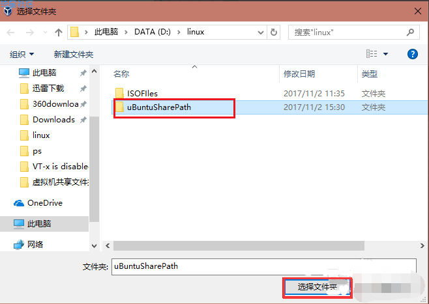Click the pin icon beside Downloads
This screenshot has width=429, height=304.
83,120
